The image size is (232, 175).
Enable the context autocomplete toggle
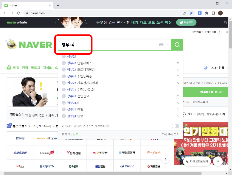tap(175, 126)
